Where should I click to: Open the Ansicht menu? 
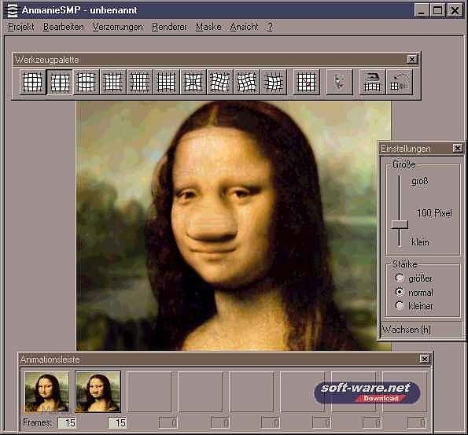tap(244, 27)
